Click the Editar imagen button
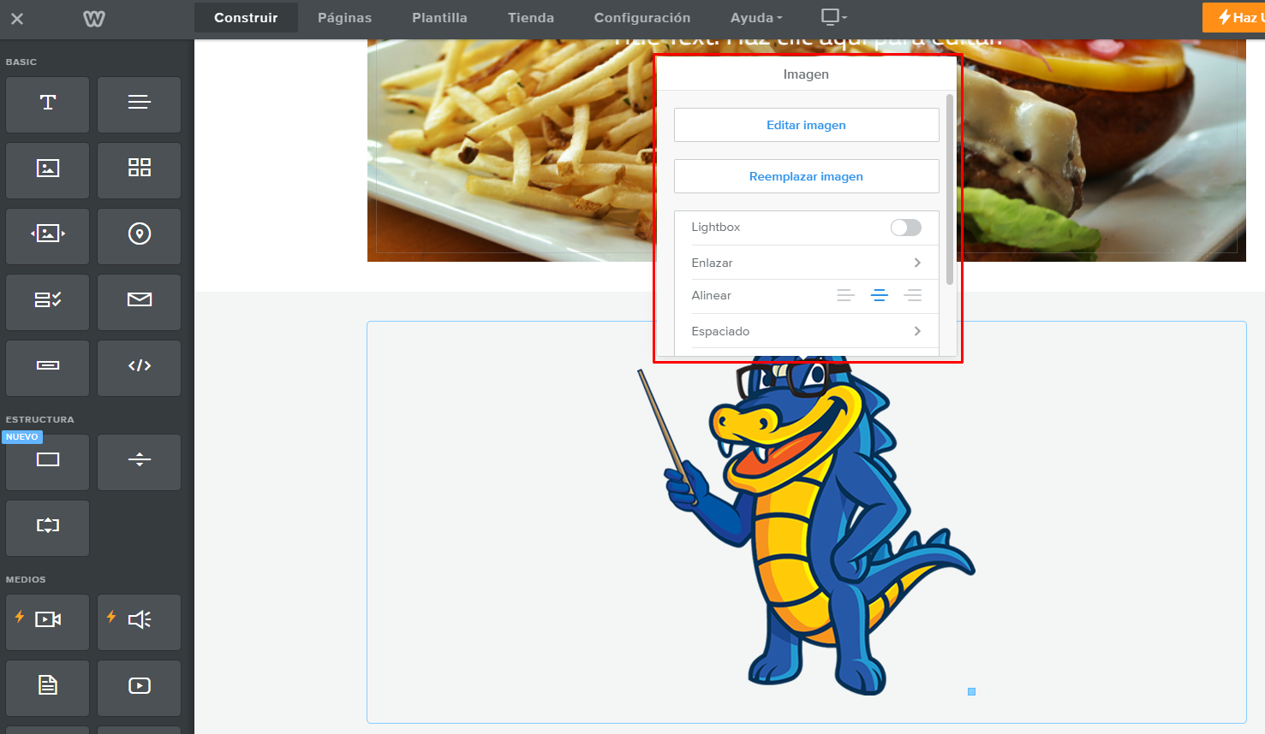Screen dimensions: 1265x734 click(806, 125)
